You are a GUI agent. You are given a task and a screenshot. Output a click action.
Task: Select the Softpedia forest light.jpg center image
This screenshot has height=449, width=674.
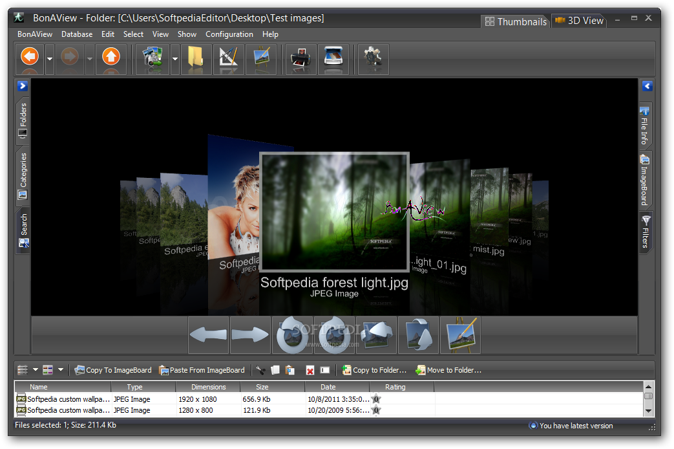tap(335, 212)
